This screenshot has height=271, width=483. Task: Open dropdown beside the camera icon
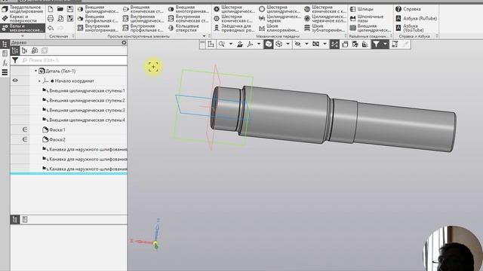tap(325, 44)
